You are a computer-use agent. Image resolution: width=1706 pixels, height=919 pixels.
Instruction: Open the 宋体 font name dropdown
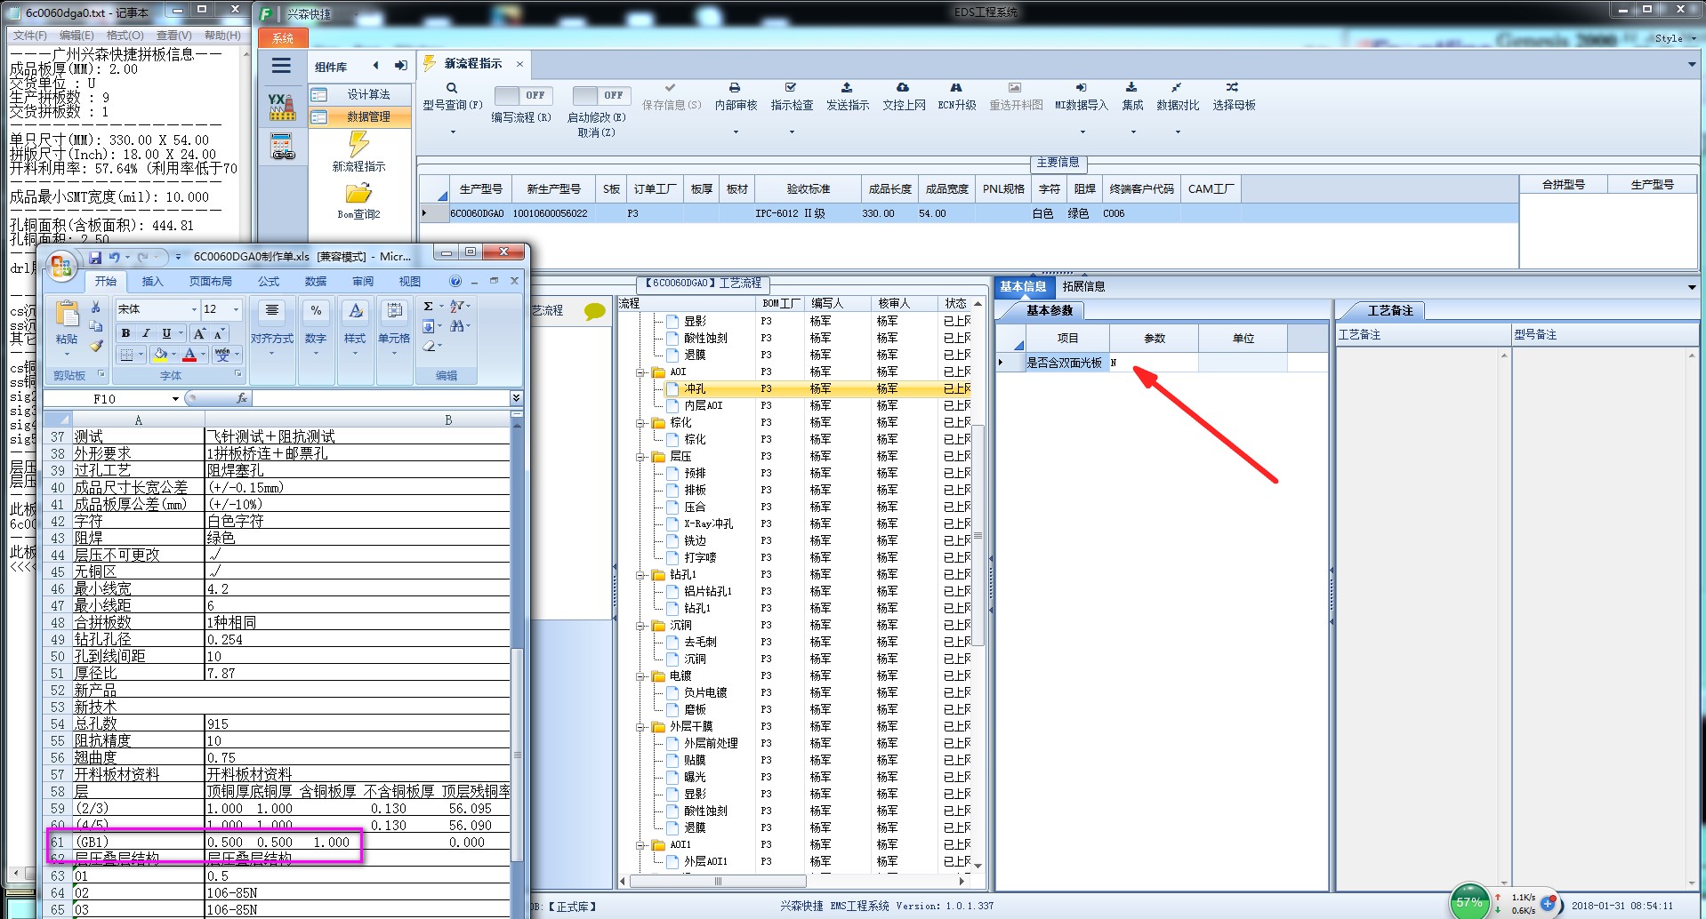coord(194,309)
